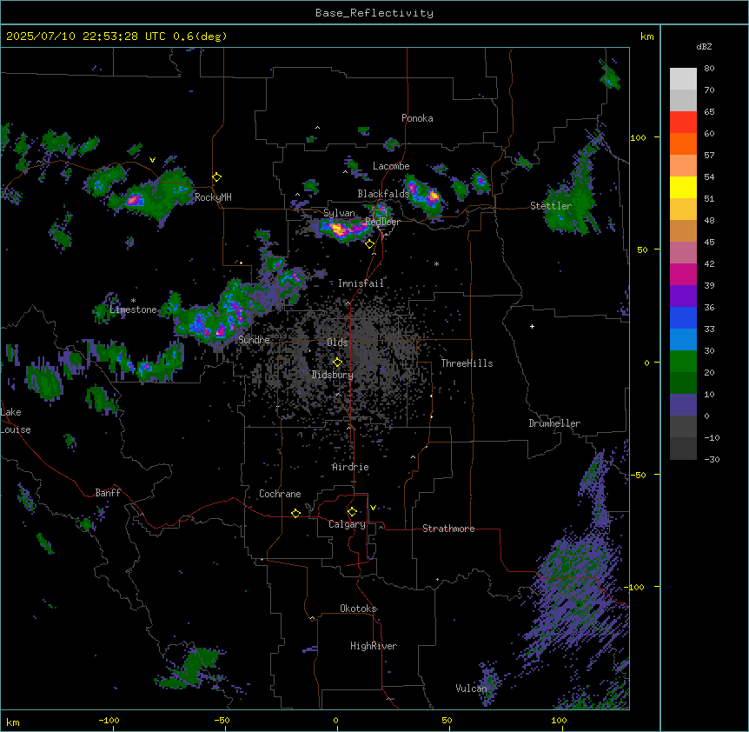Click the RedDeer city label

click(382, 222)
